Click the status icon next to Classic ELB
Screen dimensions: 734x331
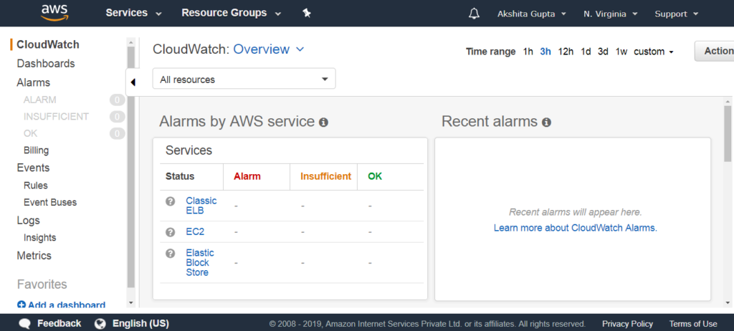[171, 201]
